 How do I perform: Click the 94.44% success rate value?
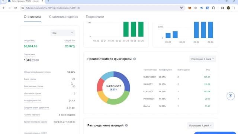pos(71,72)
